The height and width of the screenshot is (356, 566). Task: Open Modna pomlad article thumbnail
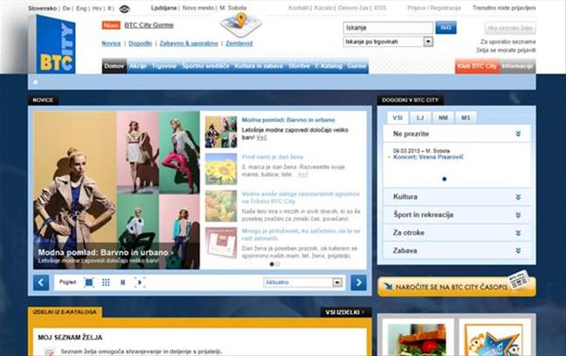point(221,132)
